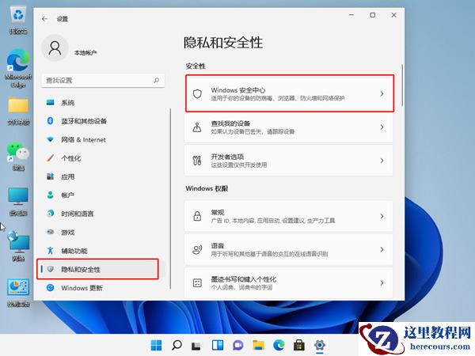Click the 开发者选项 tools icon
475x356 pixels.
[197, 161]
